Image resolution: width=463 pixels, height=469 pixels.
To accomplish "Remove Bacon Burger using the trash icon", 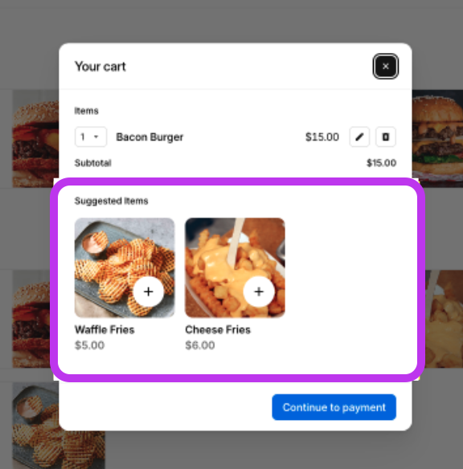I will tap(386, 137).
